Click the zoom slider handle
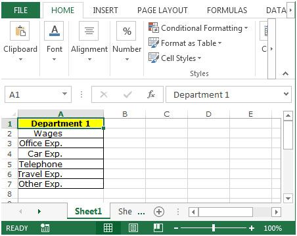 (x=214, y=228)
